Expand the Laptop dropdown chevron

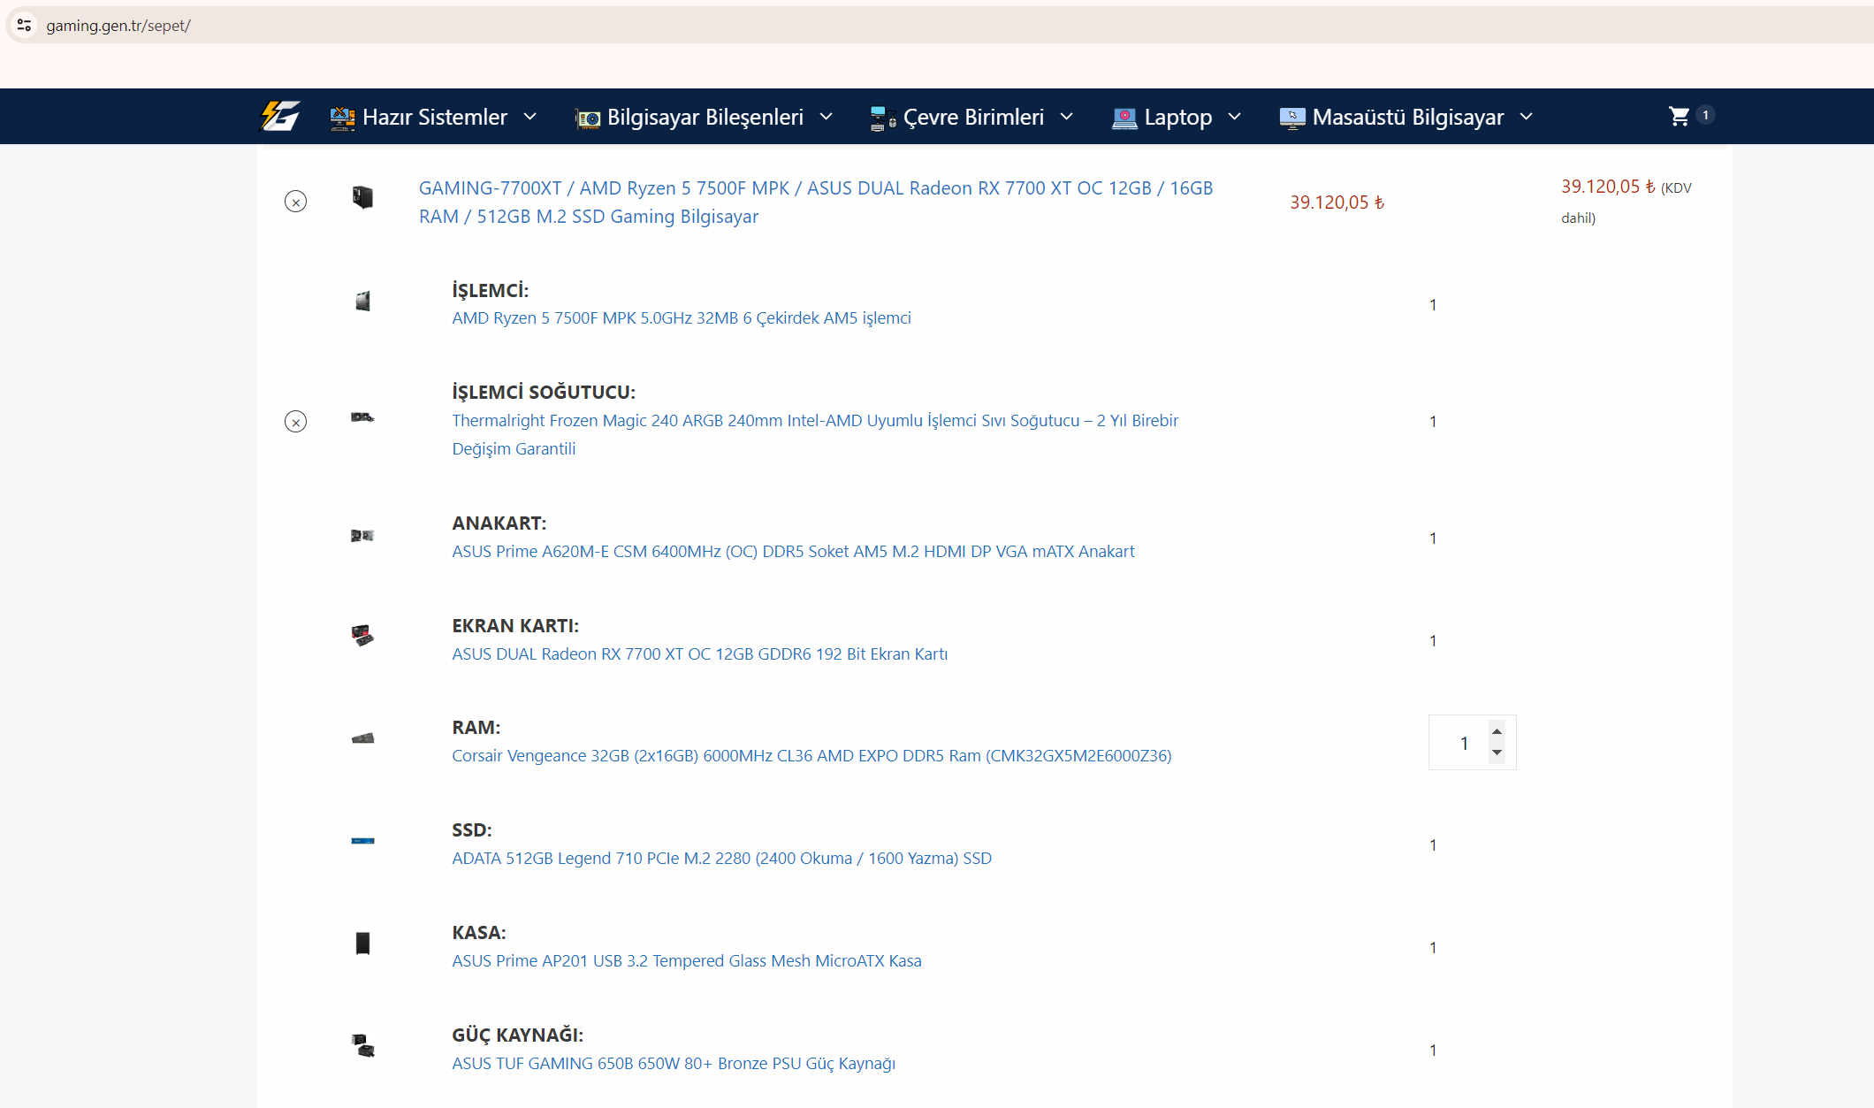coord(1235,117)
